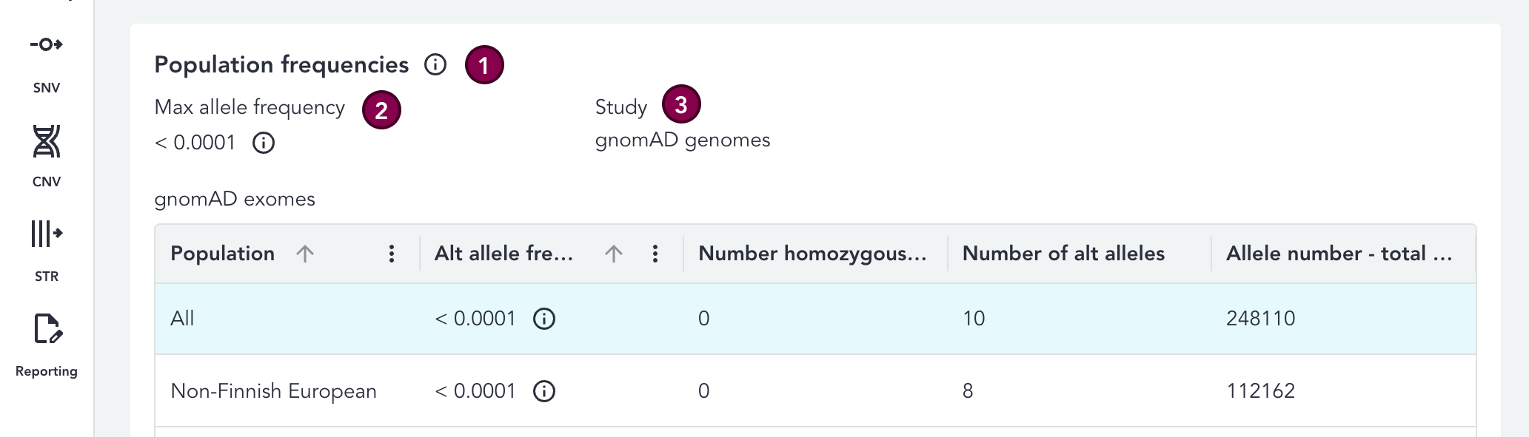Click callout marker number 2

tap(381, 110)
